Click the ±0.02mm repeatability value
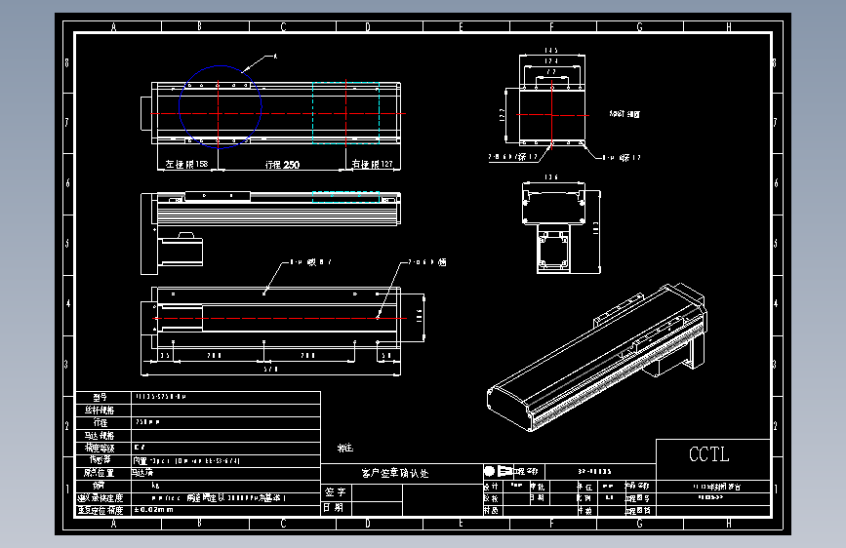846x548 pixels. coord(154,509)
